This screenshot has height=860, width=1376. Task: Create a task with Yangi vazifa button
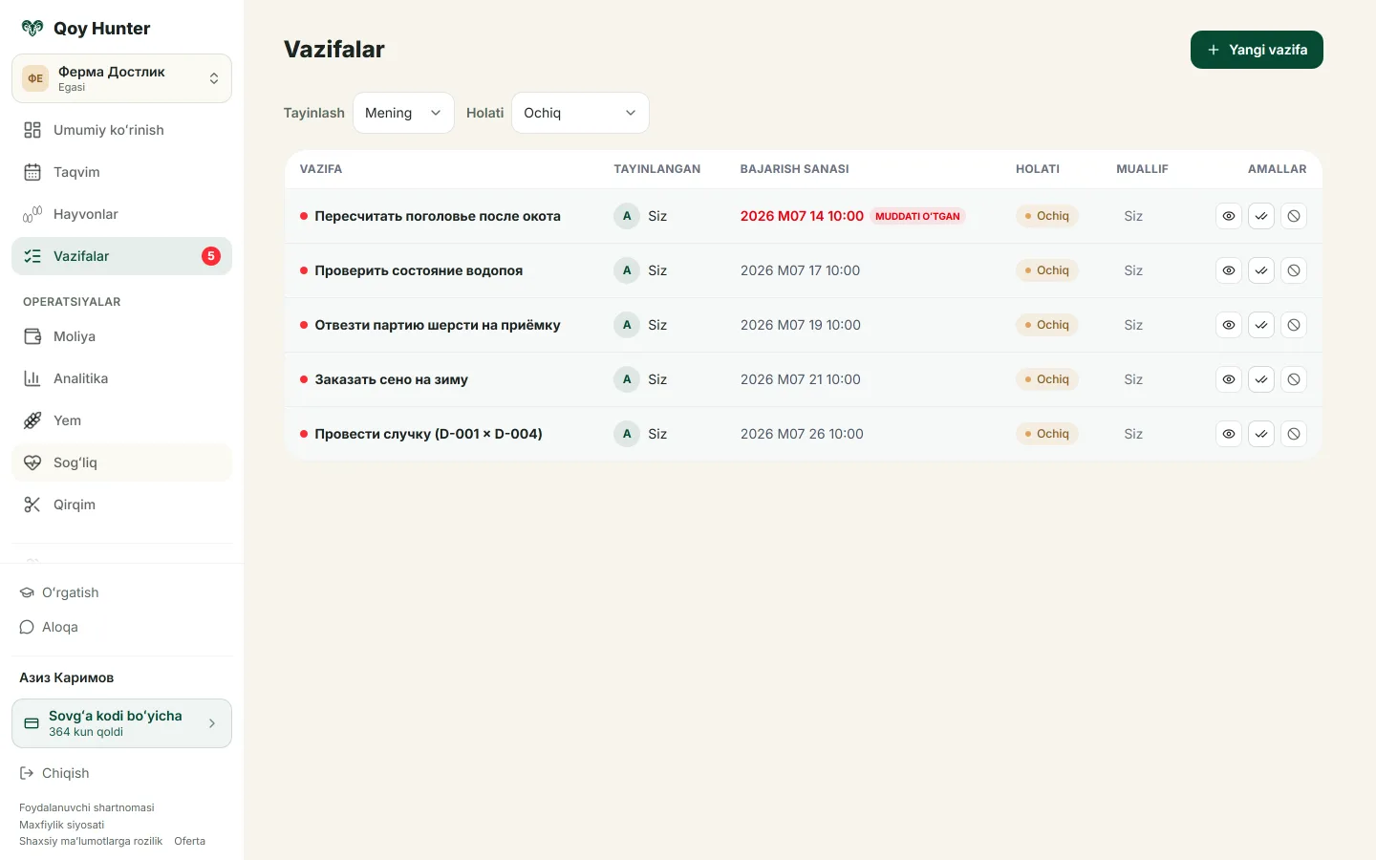click(1257, 50)
